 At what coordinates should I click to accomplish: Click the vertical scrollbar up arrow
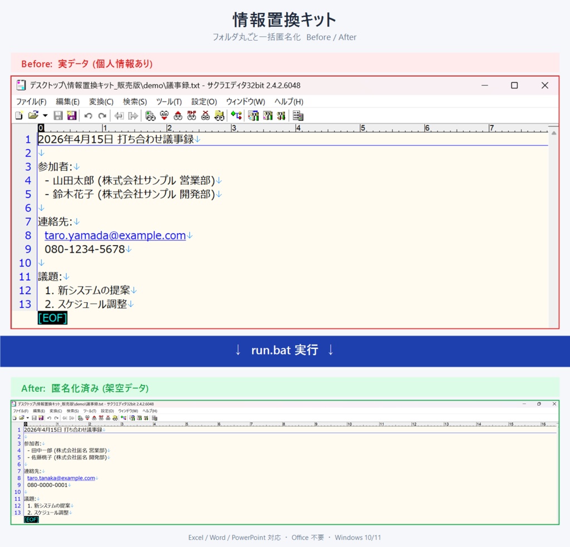(554, 132)
